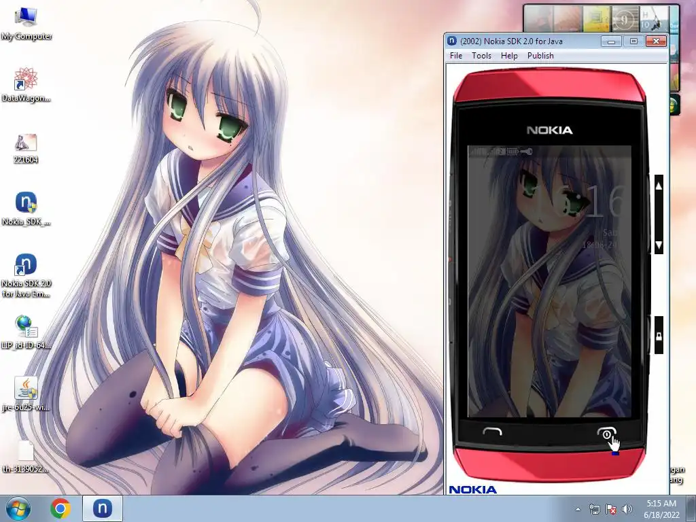
Task: Select Nokia SDK 2.0 for Java Emulator shortcut
Action: tap(26, 275)
